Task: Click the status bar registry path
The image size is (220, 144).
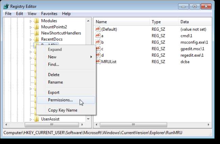Action: coord(93,133)
